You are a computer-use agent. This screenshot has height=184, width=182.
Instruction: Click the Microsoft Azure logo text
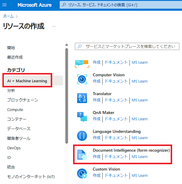[35, 5]
